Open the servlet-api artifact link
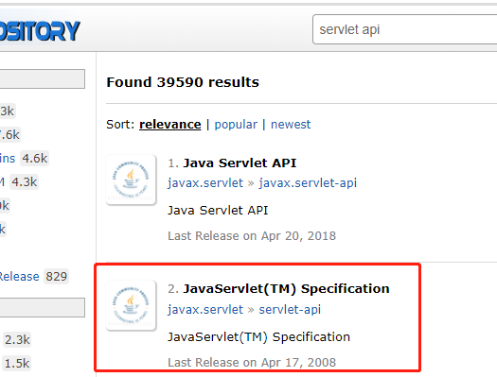The height and width of the screenshot is (377, 497). tap(290, 309)
